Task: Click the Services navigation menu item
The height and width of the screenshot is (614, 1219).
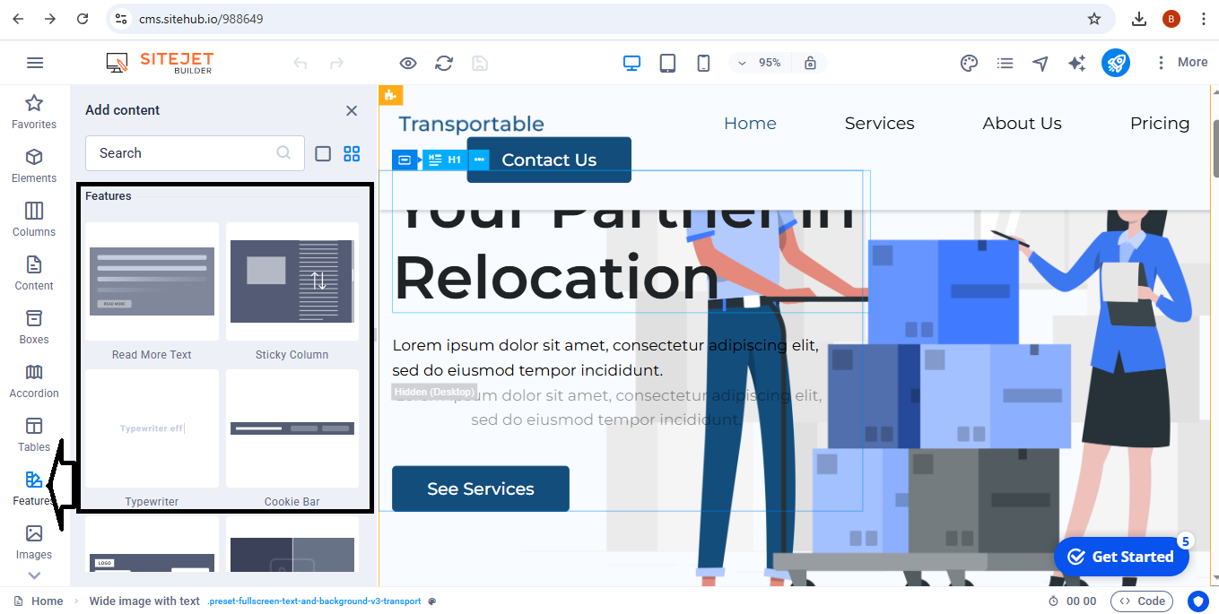Action: pyautogui.click(x=879, y=124)
